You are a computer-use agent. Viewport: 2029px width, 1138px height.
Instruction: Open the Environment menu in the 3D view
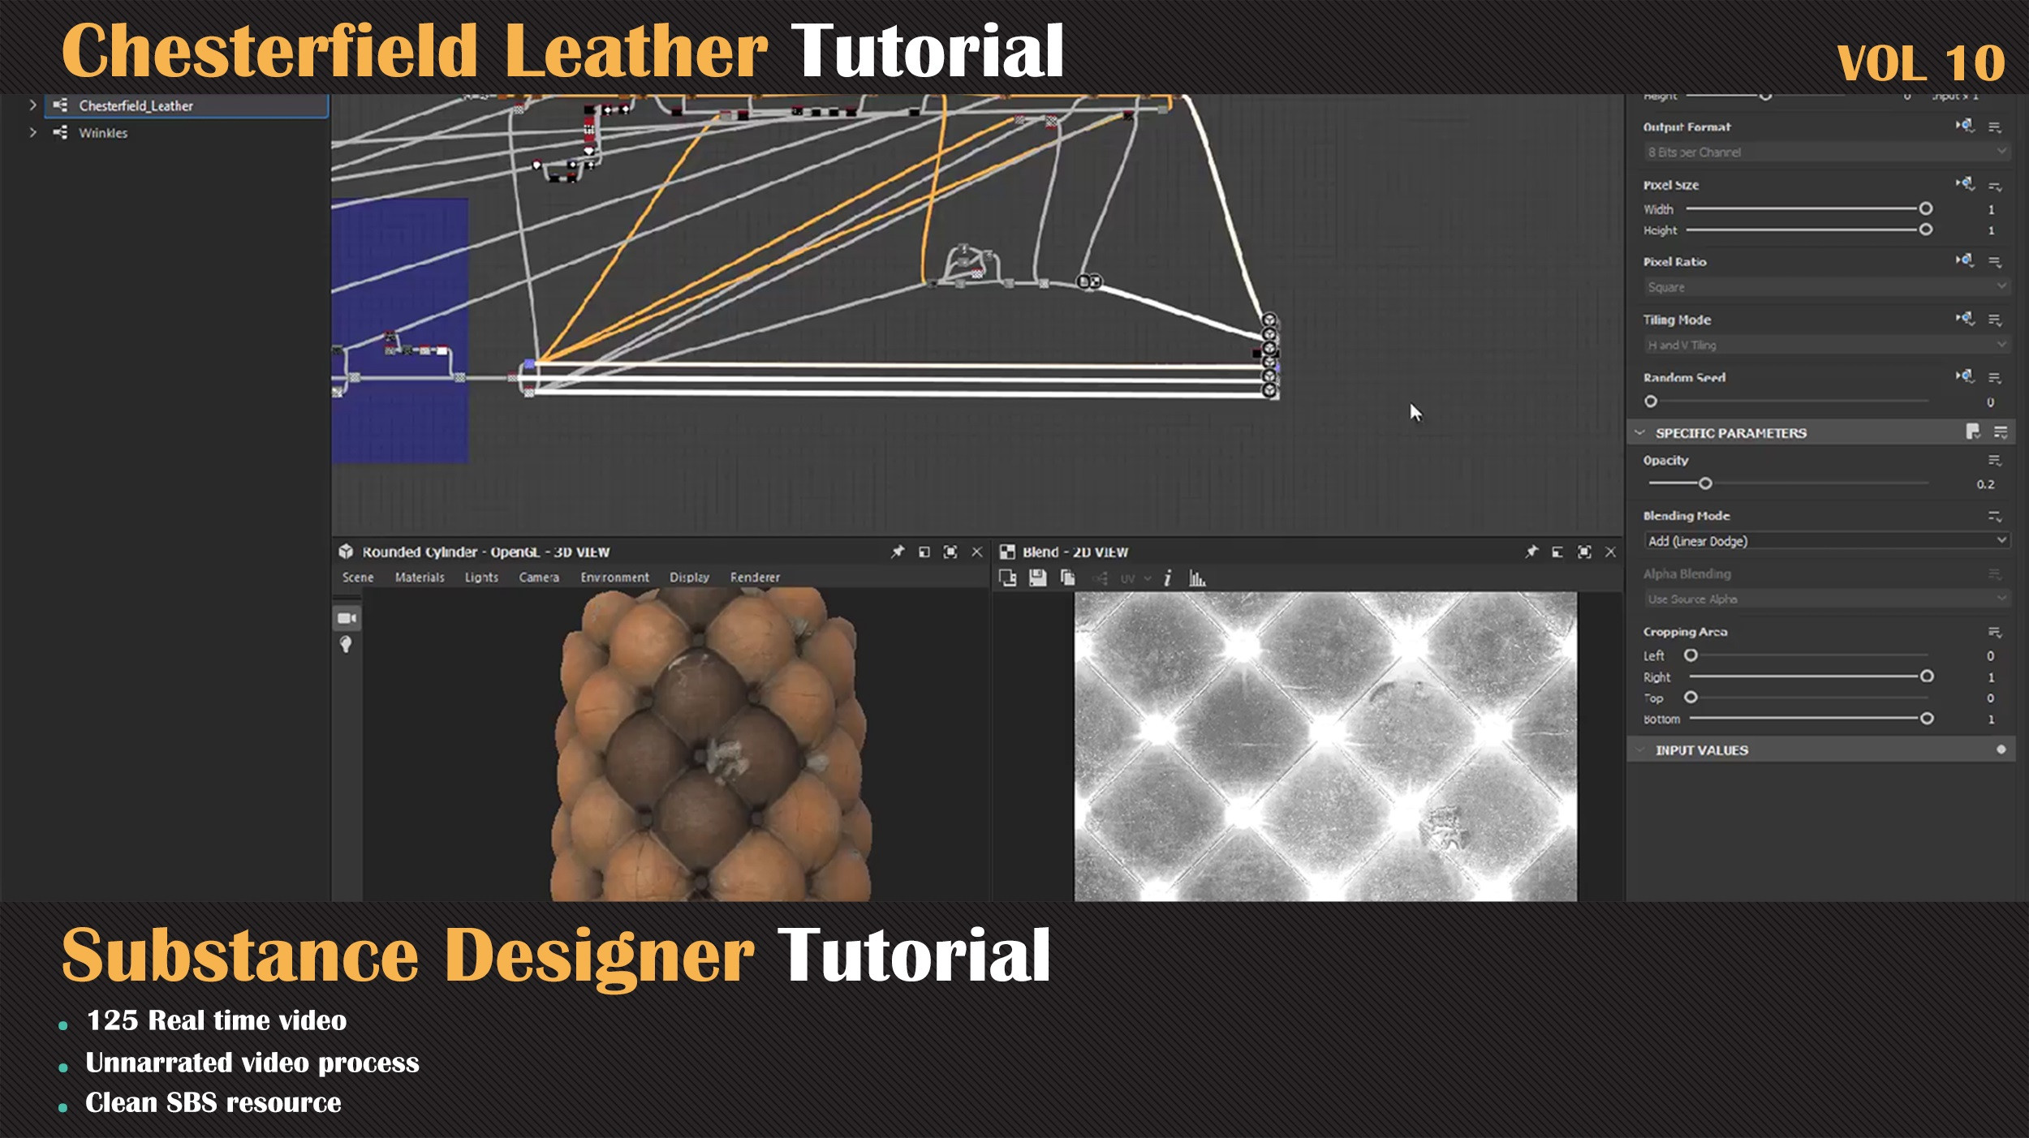(614, 577)
